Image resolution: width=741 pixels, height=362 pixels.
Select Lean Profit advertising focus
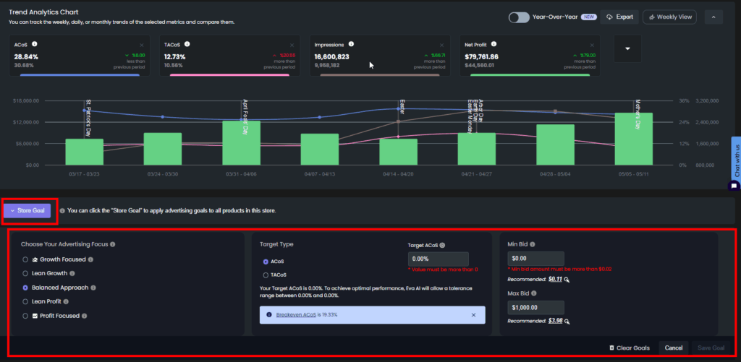tap(25, 301)
